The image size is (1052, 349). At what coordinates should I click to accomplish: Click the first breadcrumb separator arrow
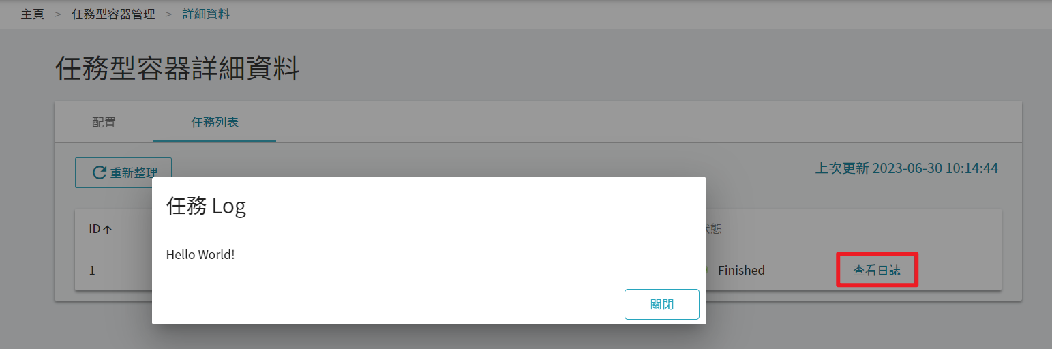[x=58, y=14]
